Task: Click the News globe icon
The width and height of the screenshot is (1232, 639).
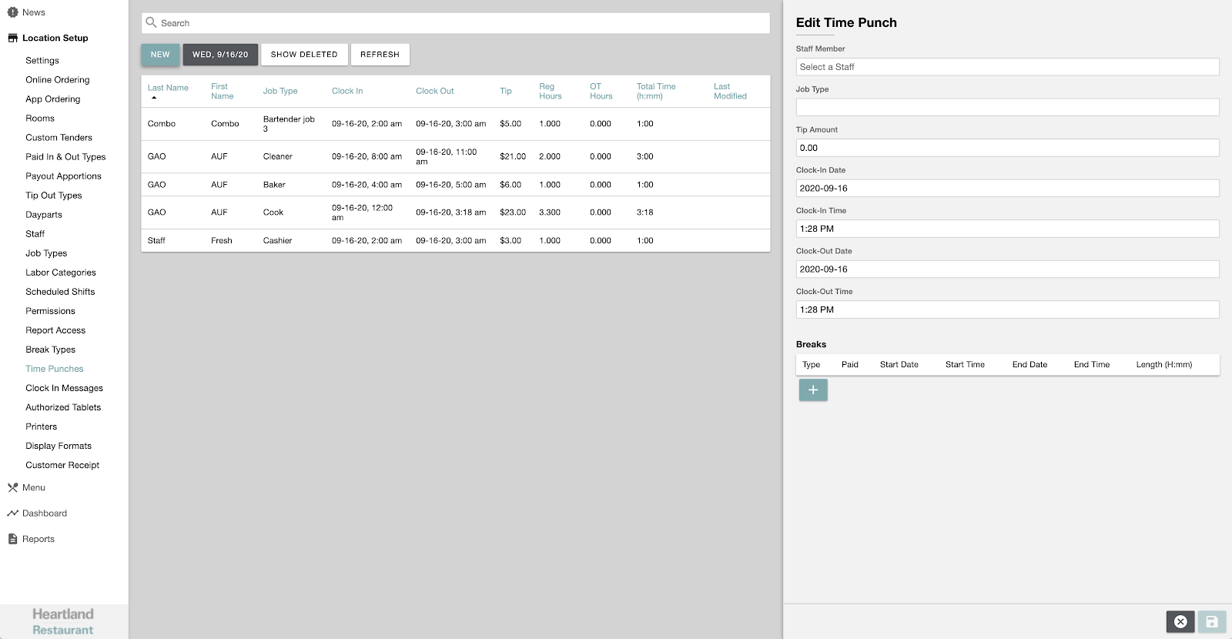Action: [x=12, y=12]
